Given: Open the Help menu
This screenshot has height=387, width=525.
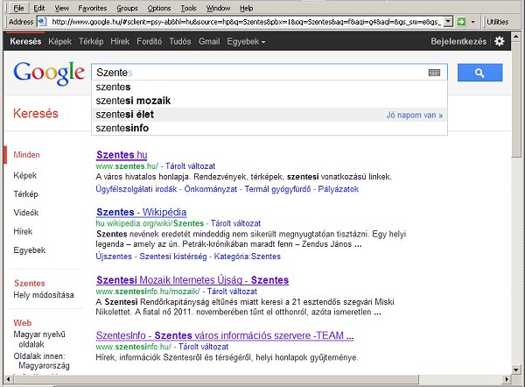Looking at the screenshot, I should pos(247,8).
